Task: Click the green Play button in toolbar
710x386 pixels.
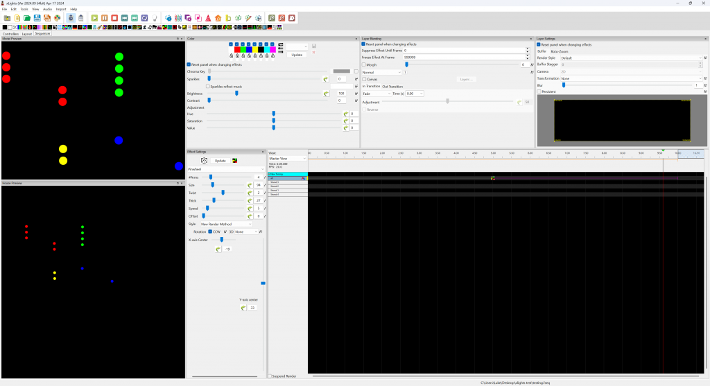Action: click(x=94, y=17)
